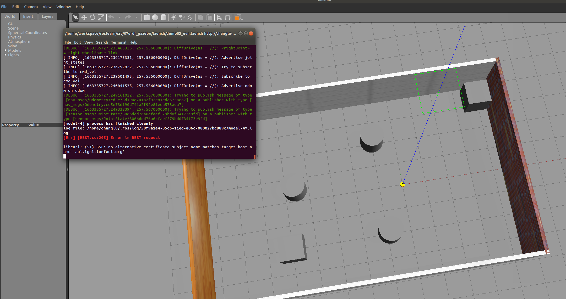Select Wind in the world tree

pos(13,46)
